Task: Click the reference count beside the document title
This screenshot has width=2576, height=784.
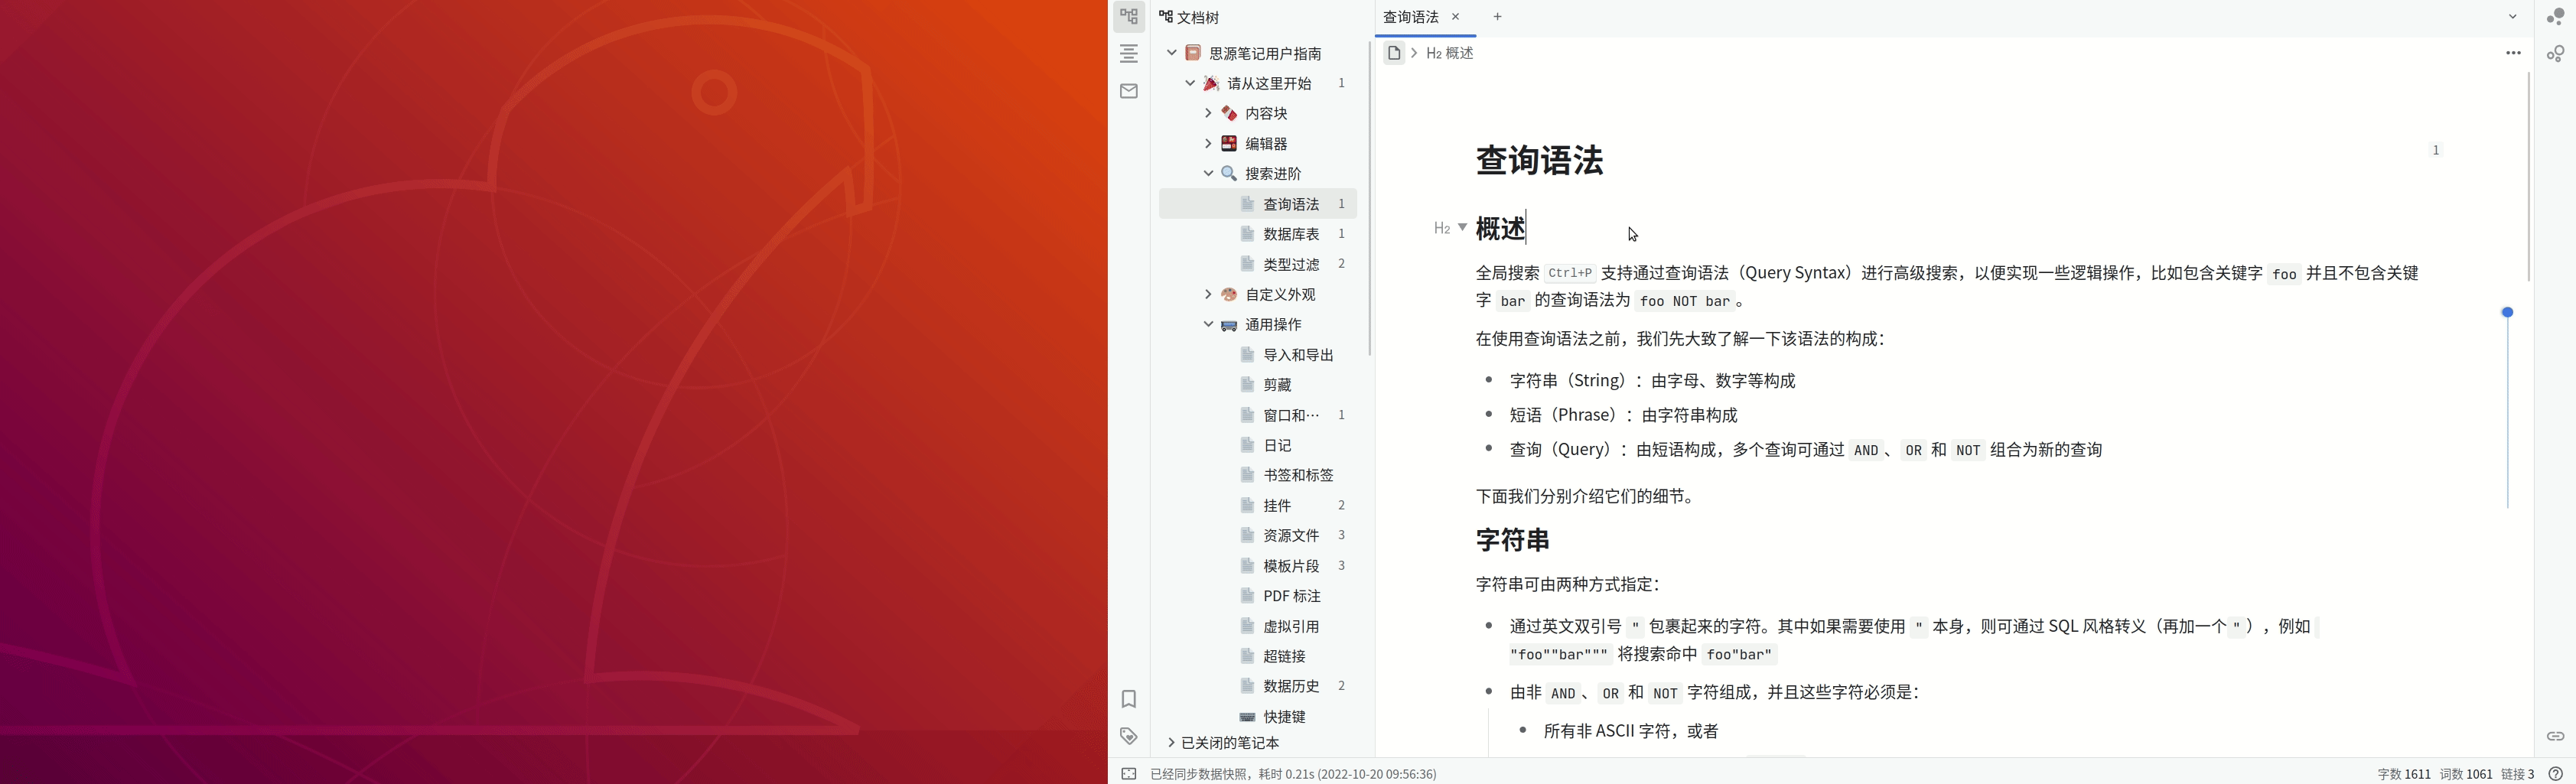Action: pyautogui.click(x=2436, y=150)
